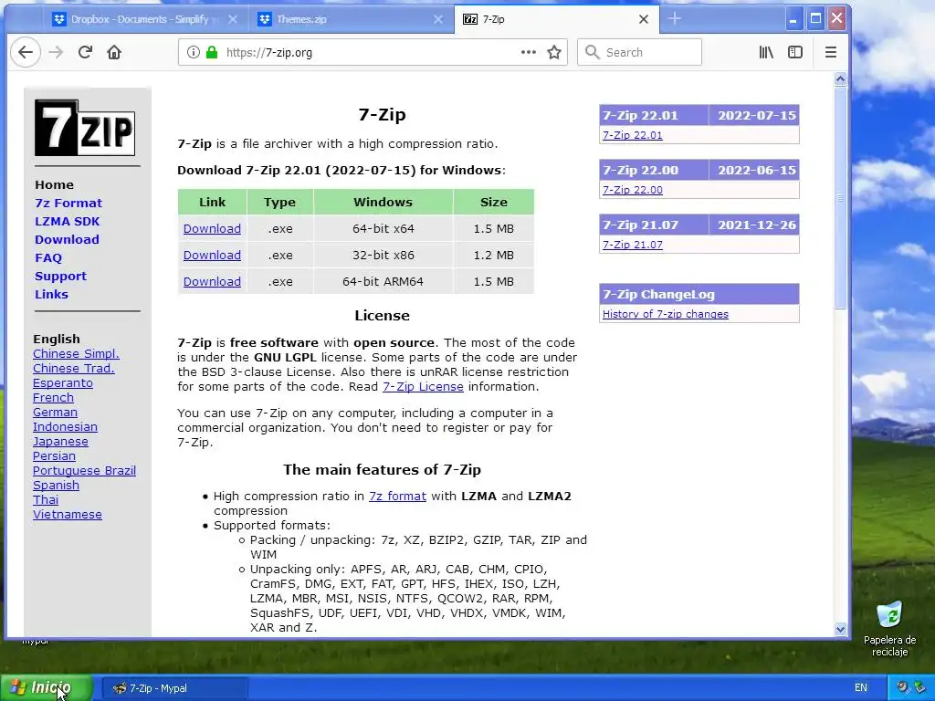Switch to the Dropbox Documents tab
Viewport: 935px width, 701px height.
tap(143, 19)
